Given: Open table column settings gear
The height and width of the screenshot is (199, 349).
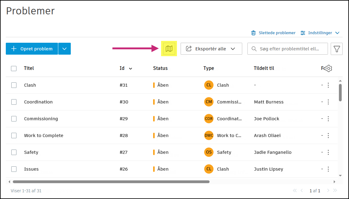Looking at the screenshot, I should (329, 68).
